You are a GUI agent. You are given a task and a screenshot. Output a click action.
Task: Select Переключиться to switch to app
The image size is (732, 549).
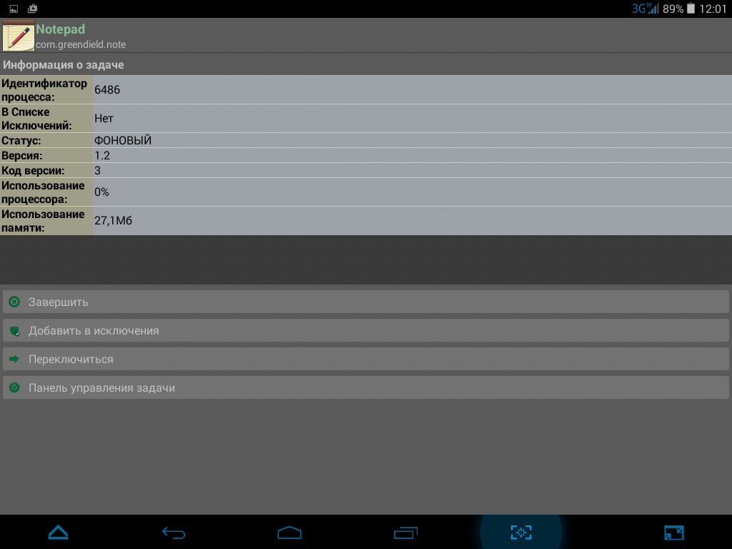click(x=366, y=359)
